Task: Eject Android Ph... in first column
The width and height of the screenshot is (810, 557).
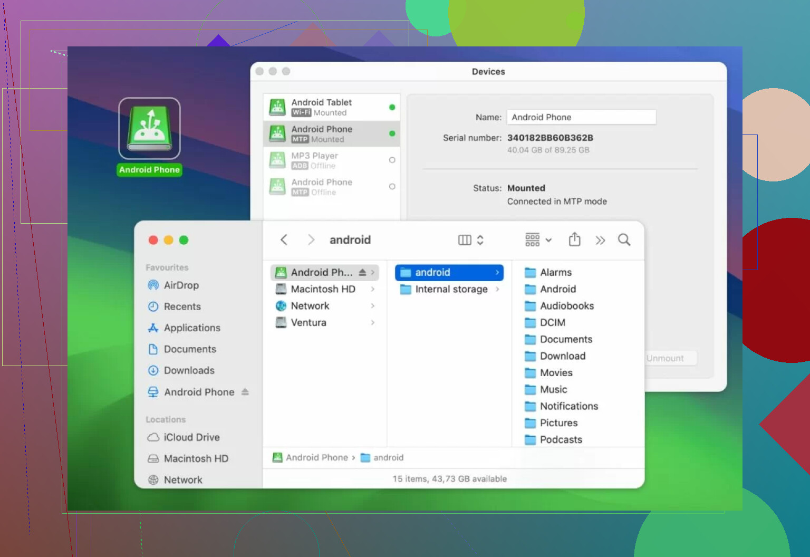Action: point(362,272)
